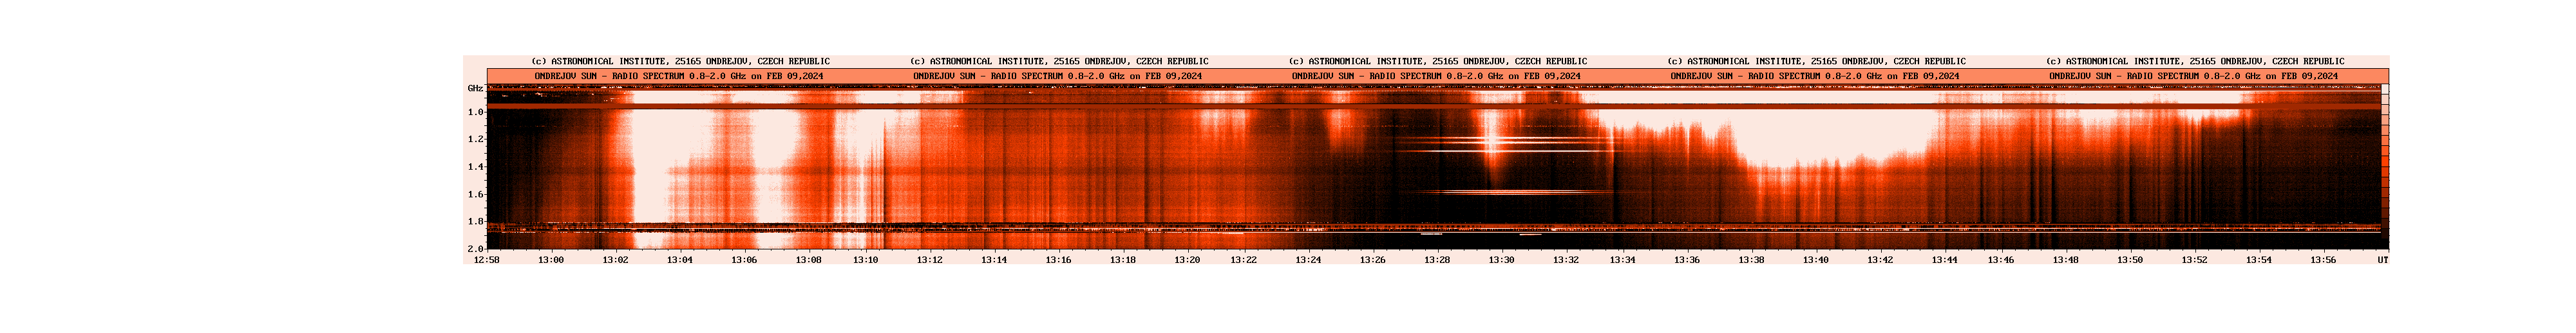Screen dimensions: 2576x333
Task: Click the 13:34 time marker
Action: pos(1622,260)
